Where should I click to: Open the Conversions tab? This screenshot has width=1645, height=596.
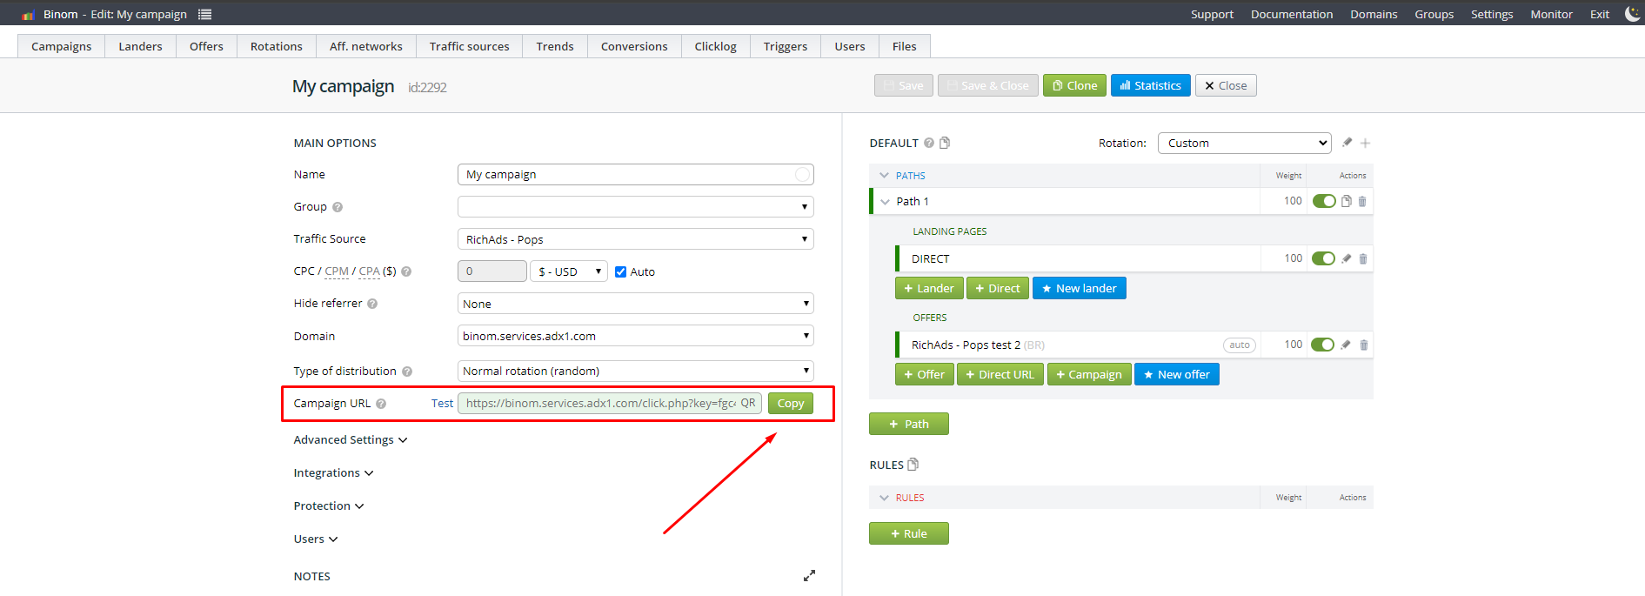coord(634,46)
